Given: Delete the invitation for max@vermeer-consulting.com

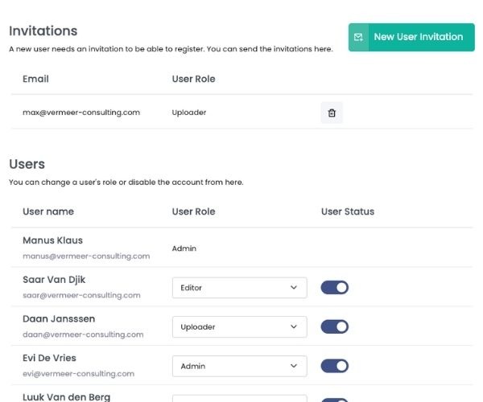Looking at the screenshot, I should tap(332, 113).
